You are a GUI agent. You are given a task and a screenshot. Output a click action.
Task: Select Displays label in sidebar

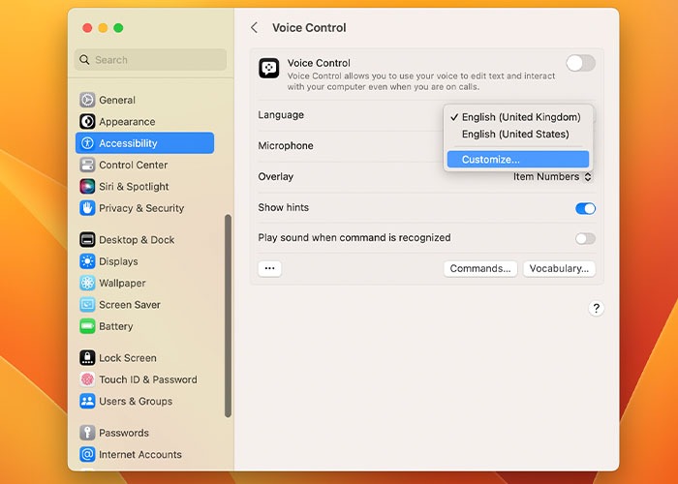click(118, 261)
